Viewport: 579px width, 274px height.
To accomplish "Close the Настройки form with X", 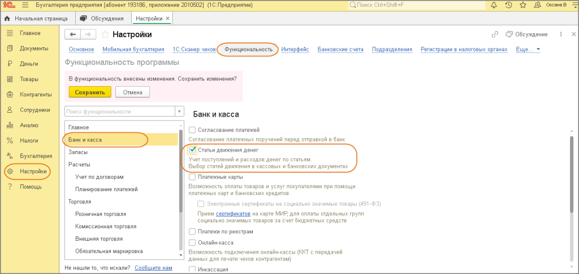I will click(574, 34).
